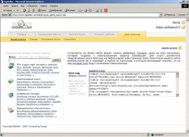189x137 pixels.
Task: Open the mail toolbar dropdown arrow
Action: pos(82,11)
